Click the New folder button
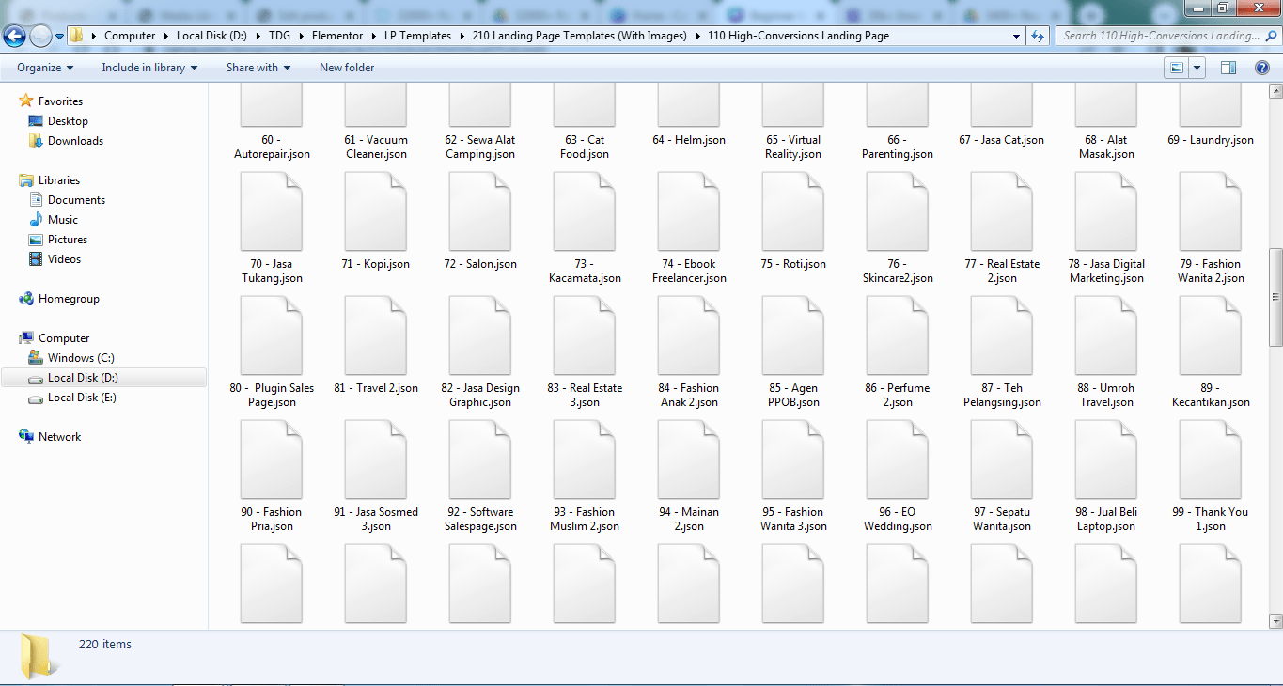 pos(347,68)
